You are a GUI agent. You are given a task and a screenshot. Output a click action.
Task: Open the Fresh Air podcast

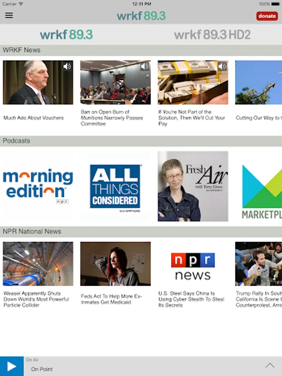tap(193, 186)
